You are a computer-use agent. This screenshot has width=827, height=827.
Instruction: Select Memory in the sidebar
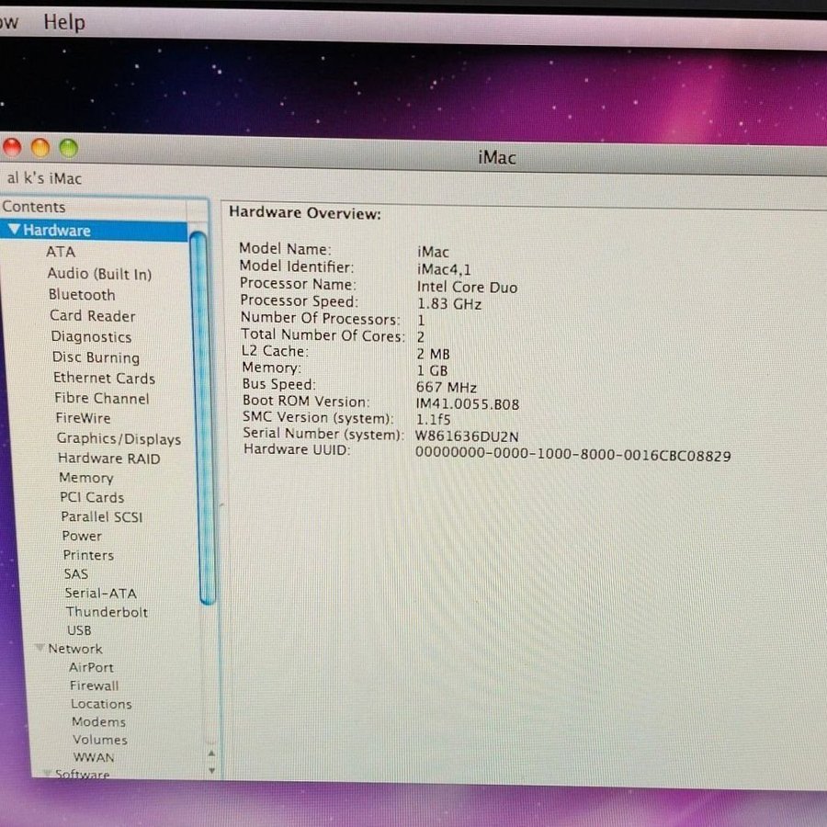coord(85,478)
